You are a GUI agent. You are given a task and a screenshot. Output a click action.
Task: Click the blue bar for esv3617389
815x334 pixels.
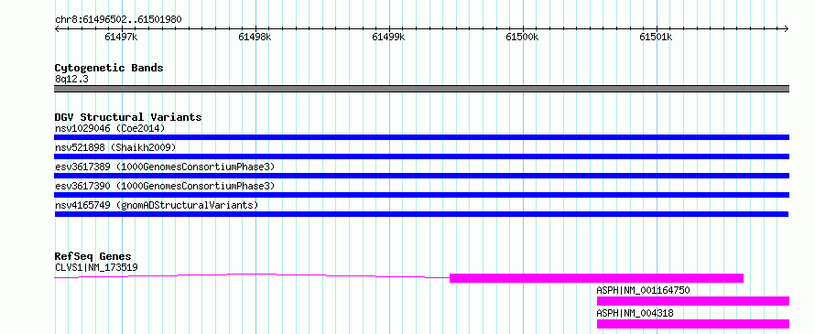(421, 176)
